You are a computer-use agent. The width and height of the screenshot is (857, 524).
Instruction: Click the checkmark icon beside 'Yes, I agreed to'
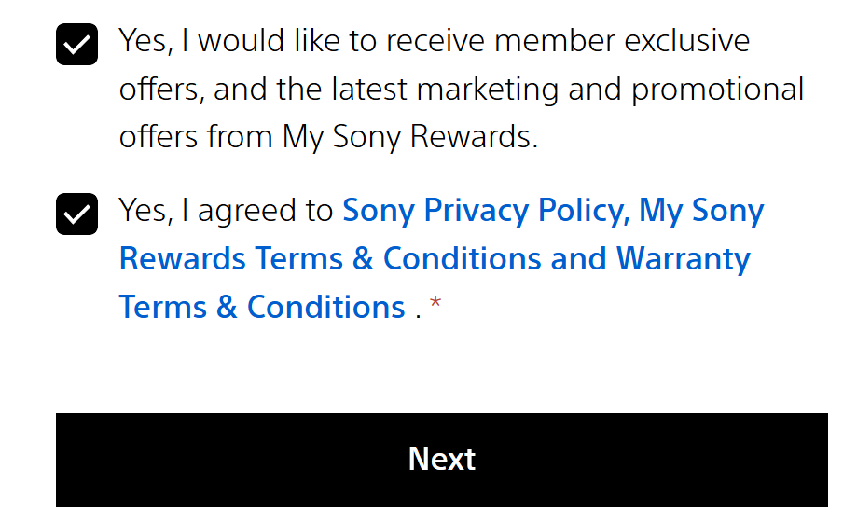click(x=76, y=214)
